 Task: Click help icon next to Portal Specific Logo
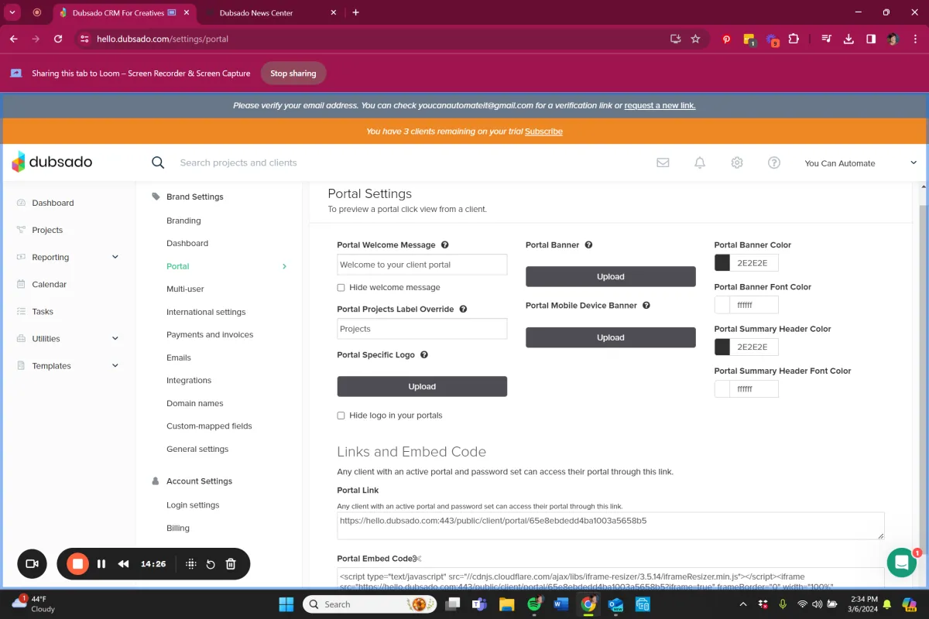[x=424, y=354]
